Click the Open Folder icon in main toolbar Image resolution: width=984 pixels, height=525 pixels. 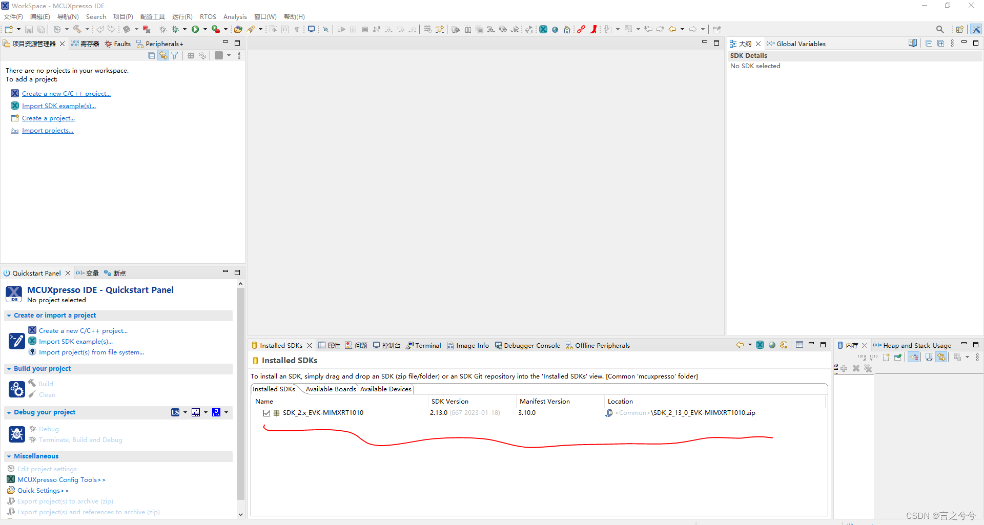(238, 29)
